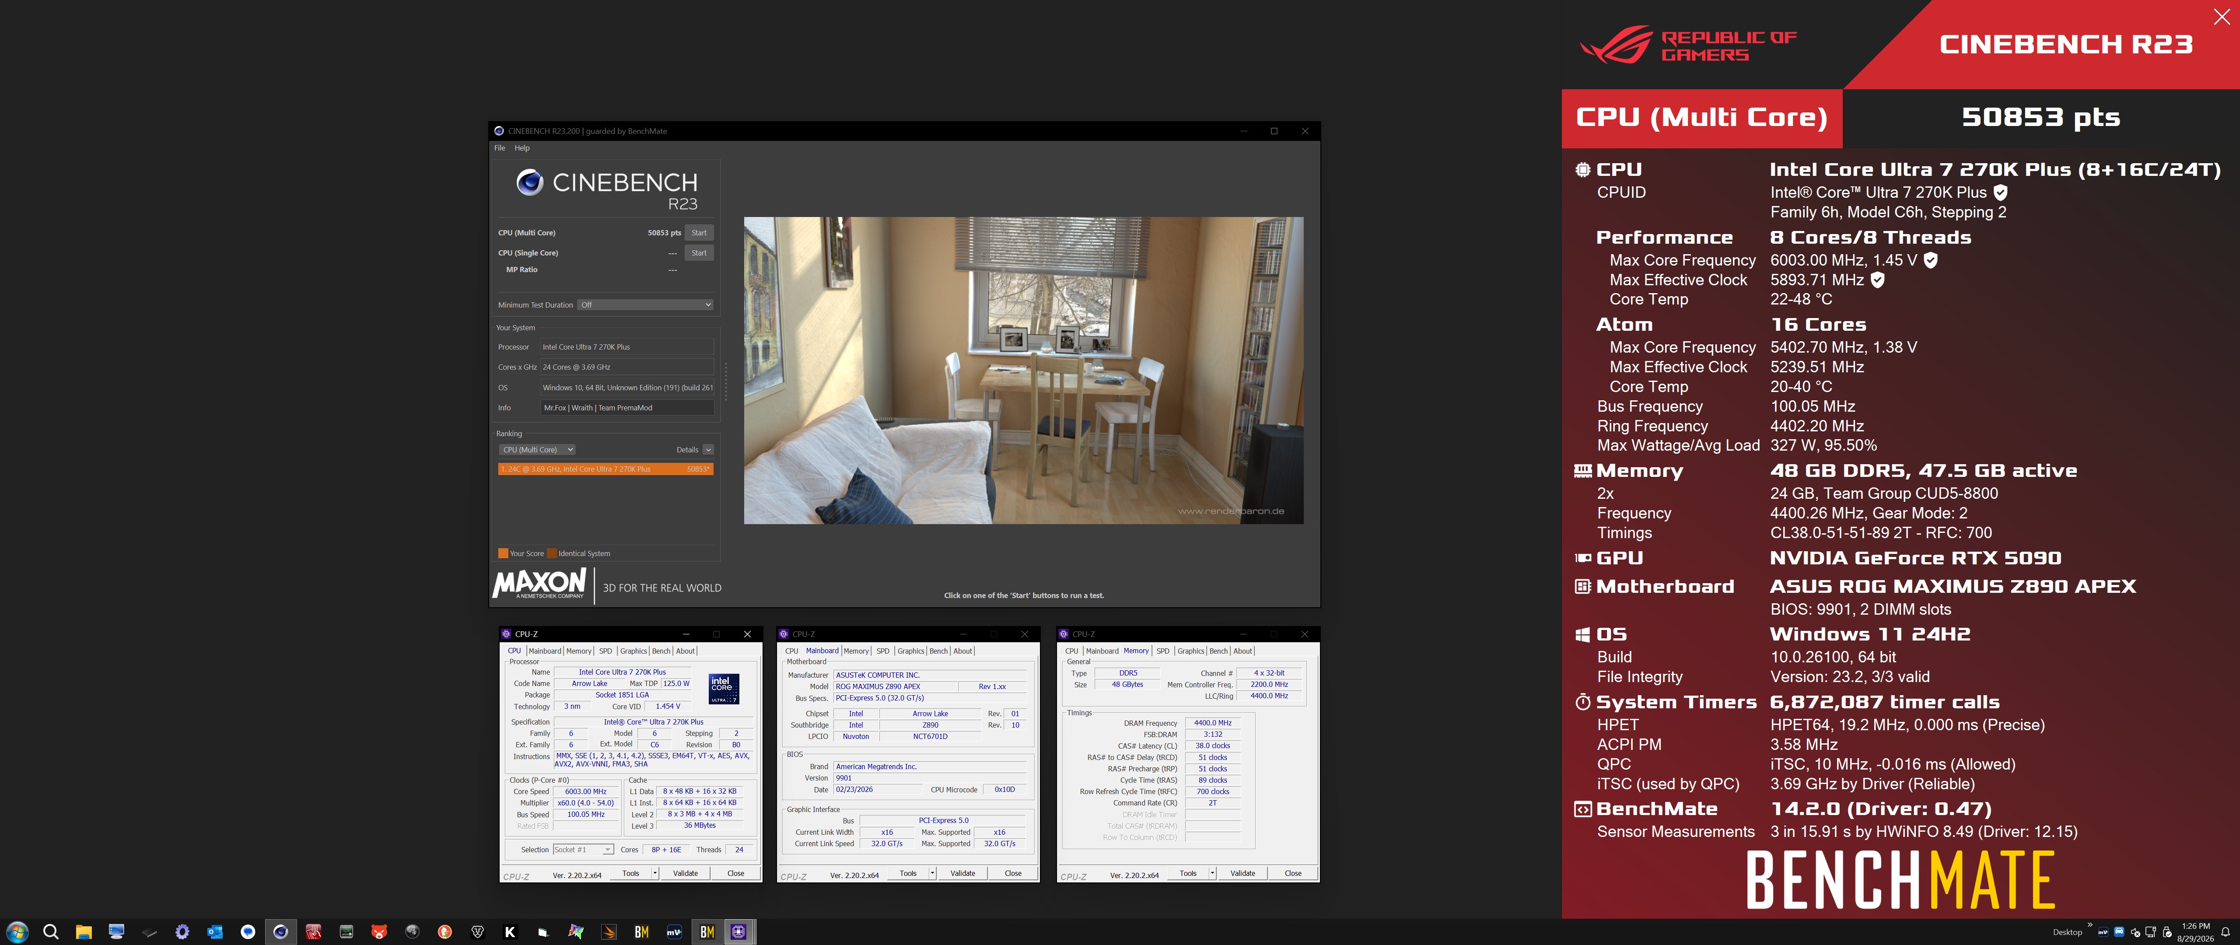Start the CPU (Multi Core) test
Screen dimensions: 2240x945
tap(699, 233)
